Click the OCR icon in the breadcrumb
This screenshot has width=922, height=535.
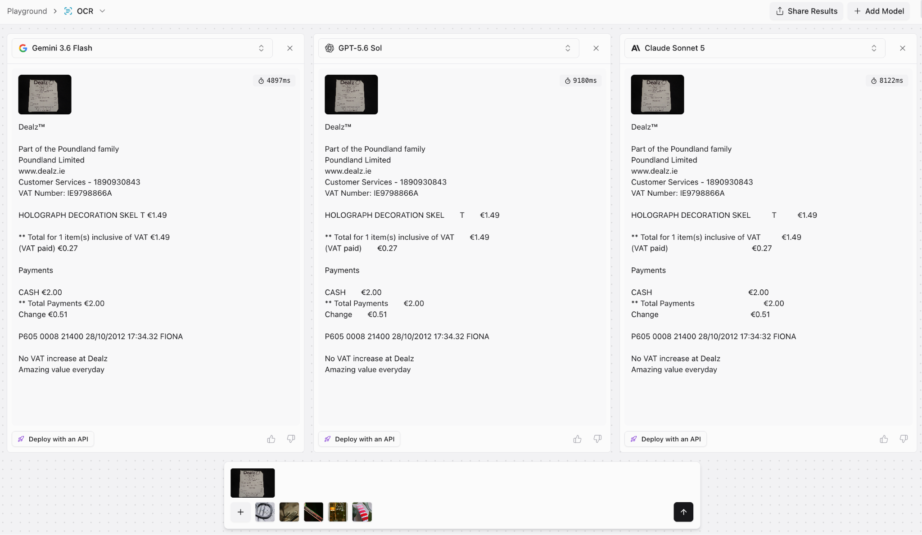(x=68, y=11)
